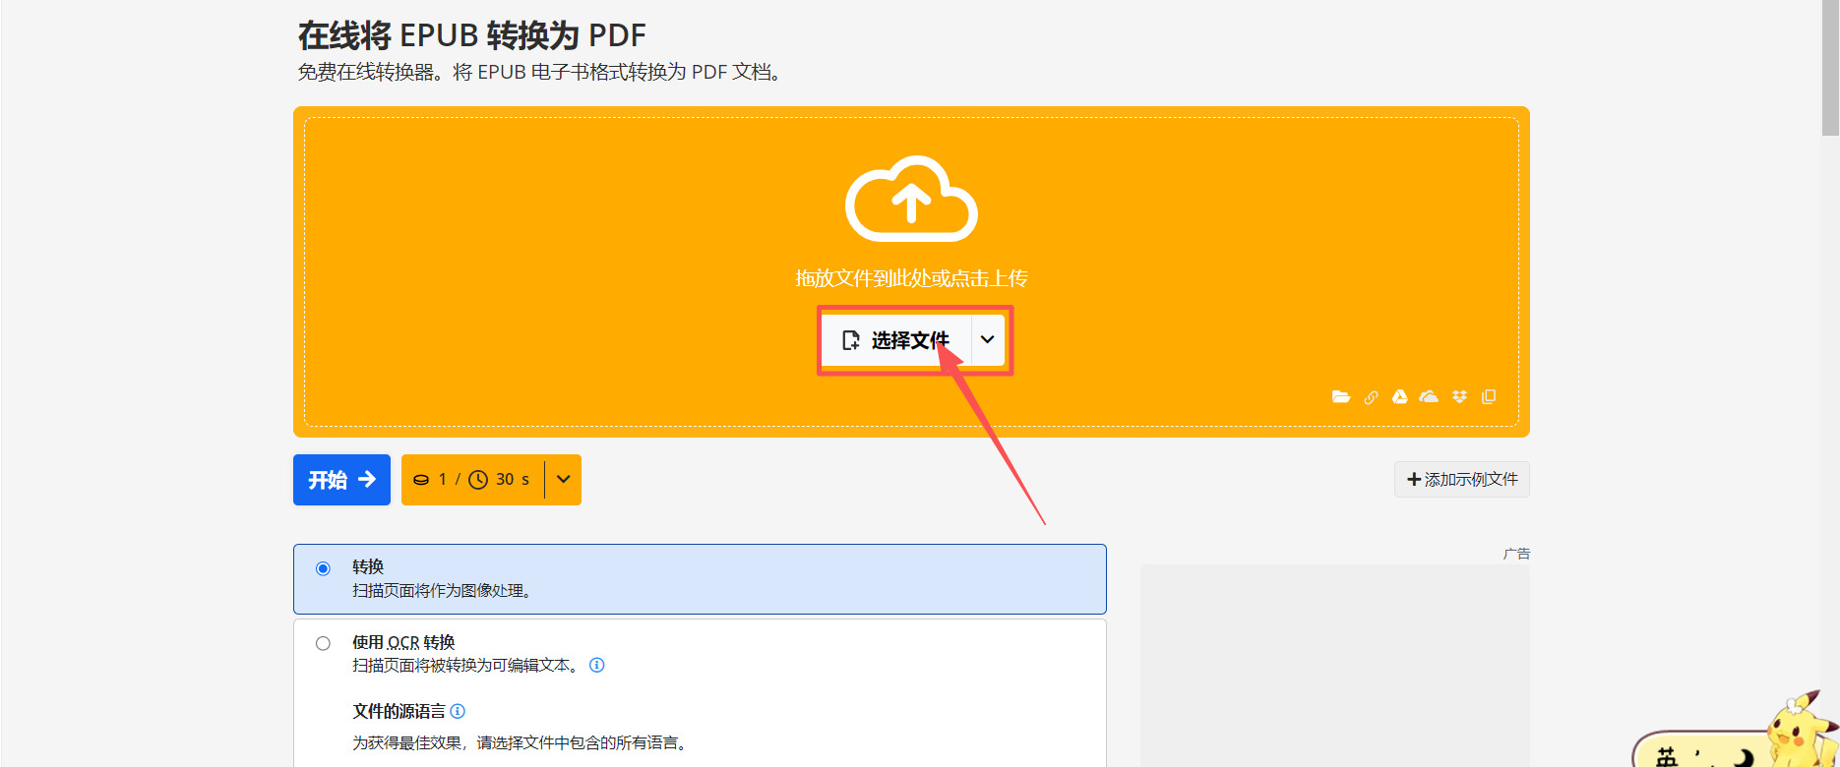Click the heading 在线将 EPUB 转换为 PDF
Image resolution: width=1840 pixels, height=767 pixels.
point(472,35)
